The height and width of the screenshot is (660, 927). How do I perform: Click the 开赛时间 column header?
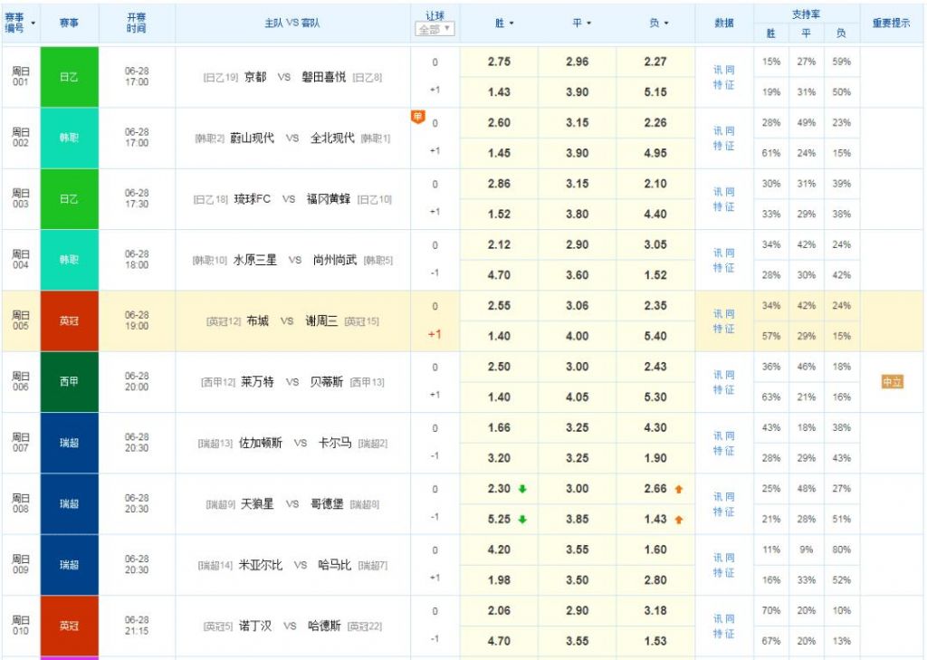click(x=137, y=23)
